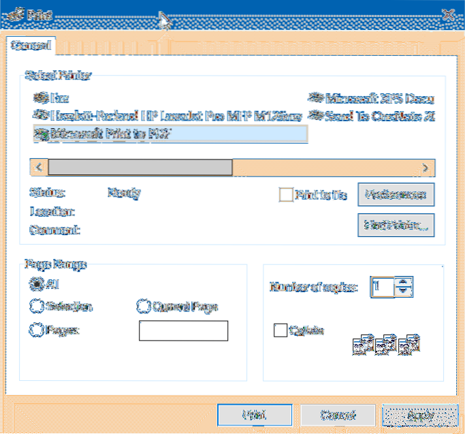This screenshot has width=465, height=434.
Task: Decrease number of copies with down arrow
Action: pyautogui.click(x=403, y=292)
